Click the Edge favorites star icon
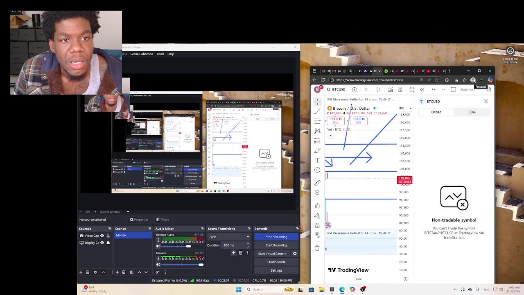The image size is (524, 295). click(x=437, y=80)
